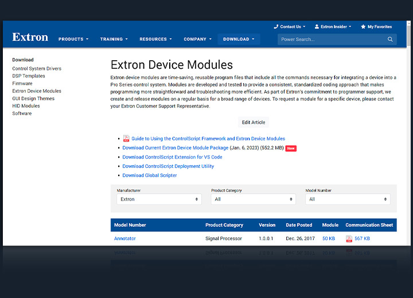
Task: Expand the Contact Us dropdown
Action: (x=290, y=26)
